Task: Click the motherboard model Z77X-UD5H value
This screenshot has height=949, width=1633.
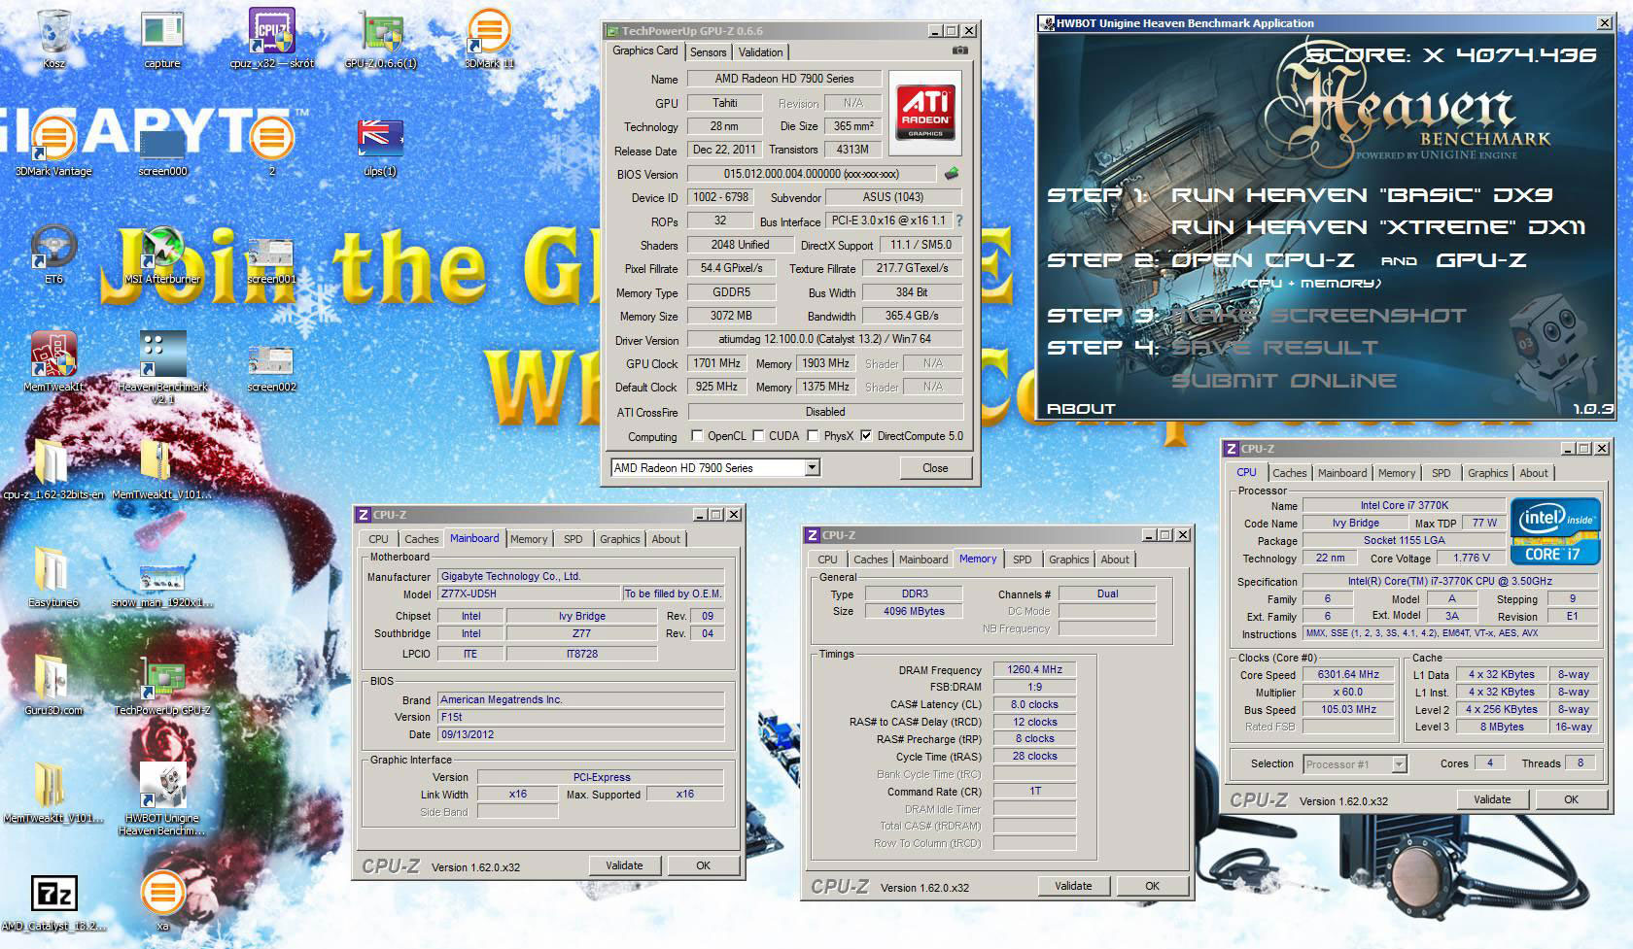Action: tap(529, 593)
